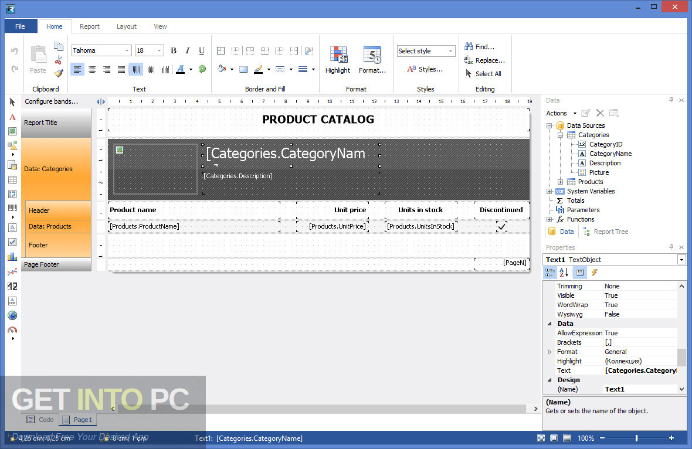Open the Styles editor button

[425, 69]
